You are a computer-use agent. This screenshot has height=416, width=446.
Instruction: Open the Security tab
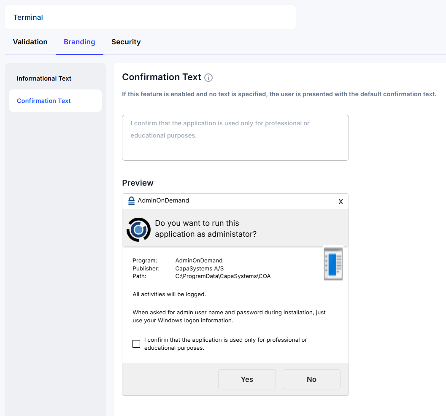coord(126,42)
